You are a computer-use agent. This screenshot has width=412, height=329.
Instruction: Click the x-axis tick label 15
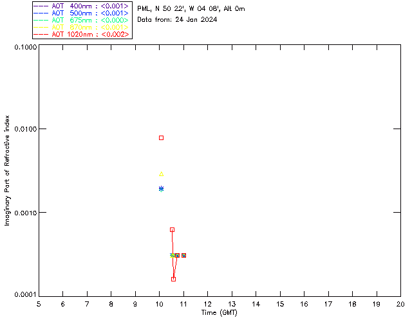coord(280,304)
